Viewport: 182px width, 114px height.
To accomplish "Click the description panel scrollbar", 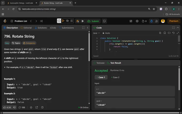I will [x=89, y=47].
